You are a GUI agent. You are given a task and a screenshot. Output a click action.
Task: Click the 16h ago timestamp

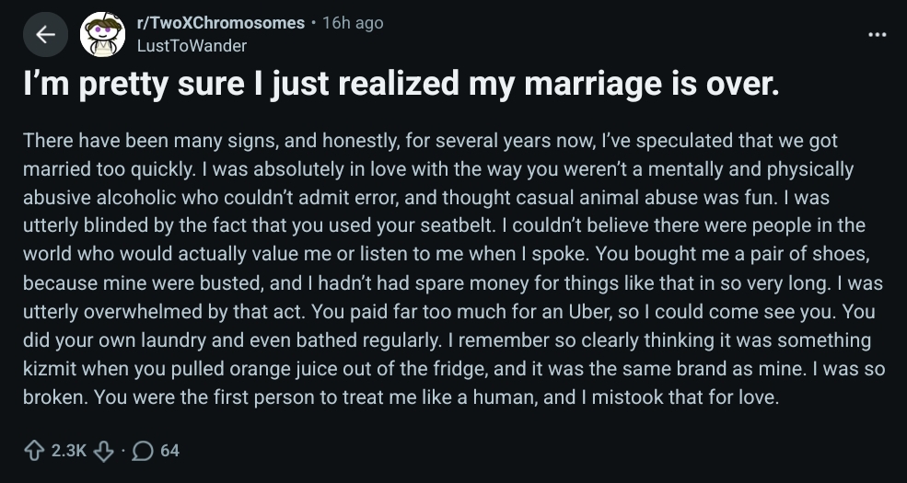click(x=353, y=23)
